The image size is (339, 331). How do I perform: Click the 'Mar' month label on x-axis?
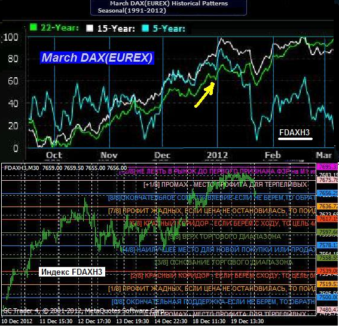[x=323, y=155]
